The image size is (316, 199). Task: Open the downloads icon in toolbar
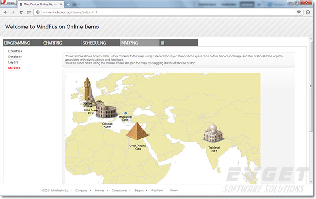pos(308,12)
